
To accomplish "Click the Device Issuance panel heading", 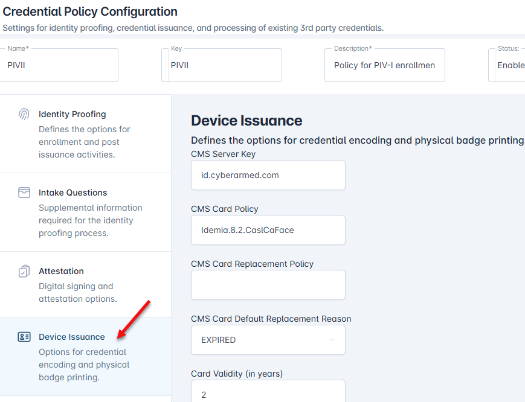I will [246, 121].
